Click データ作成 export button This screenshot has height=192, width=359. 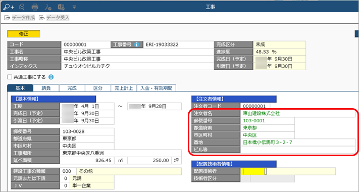point(20,18)
